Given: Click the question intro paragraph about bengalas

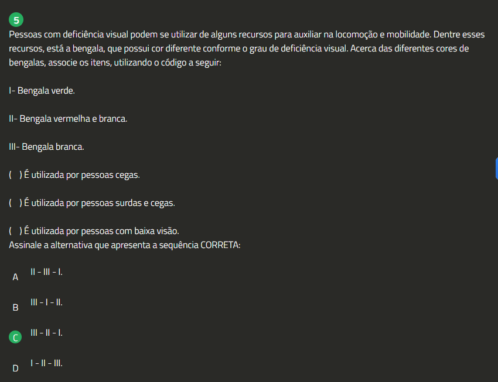Looking at the screenshot, I should [247, 49].
